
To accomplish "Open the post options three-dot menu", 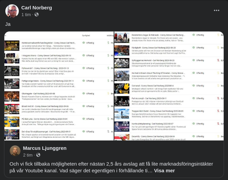I will [217, 10].
